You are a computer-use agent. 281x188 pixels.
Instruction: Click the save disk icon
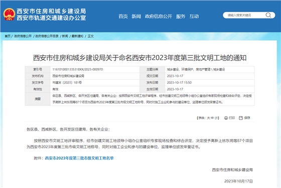point(241,118)
